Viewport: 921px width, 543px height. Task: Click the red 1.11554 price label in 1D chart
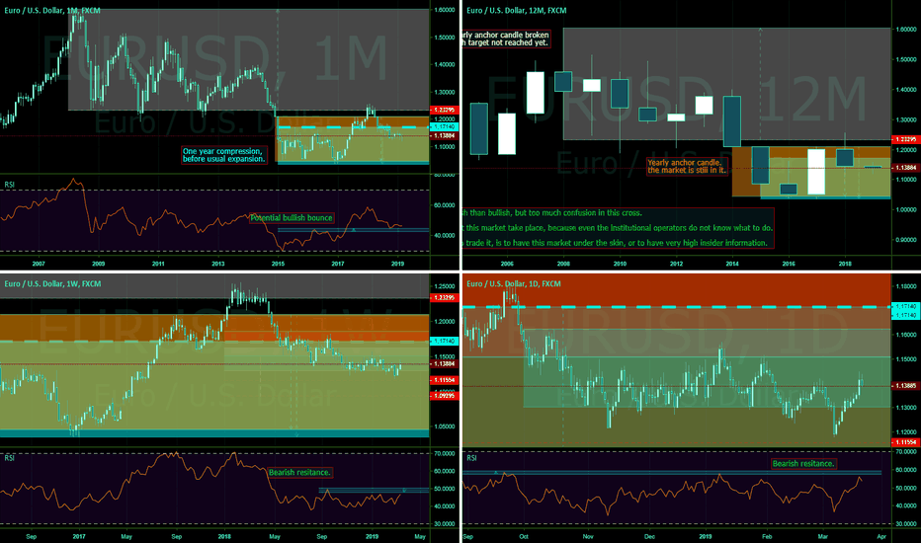pyautogui.click(x=906, y=442)
